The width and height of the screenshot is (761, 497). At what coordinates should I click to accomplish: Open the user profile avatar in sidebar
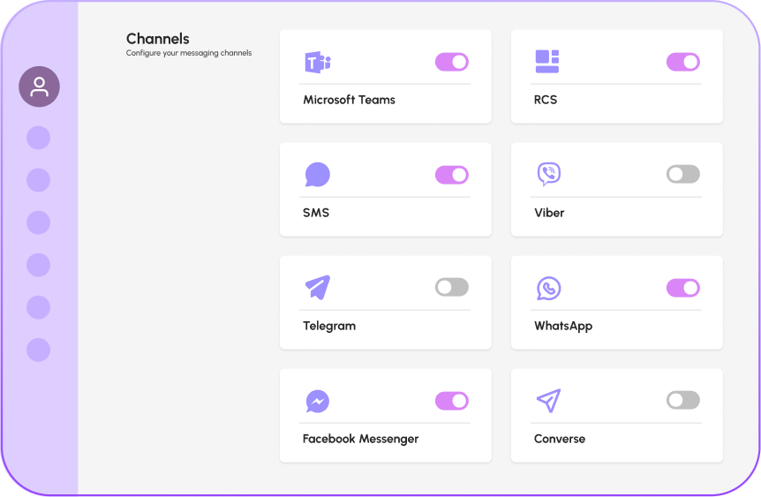[40, 87]
